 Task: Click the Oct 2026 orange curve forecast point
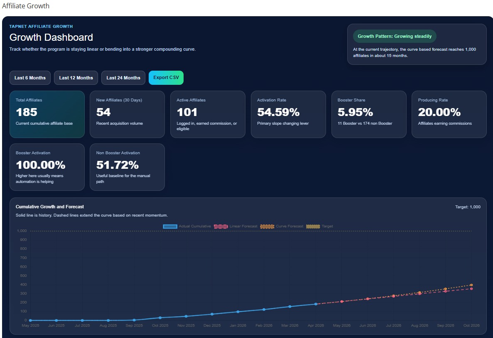coord(471,285)
